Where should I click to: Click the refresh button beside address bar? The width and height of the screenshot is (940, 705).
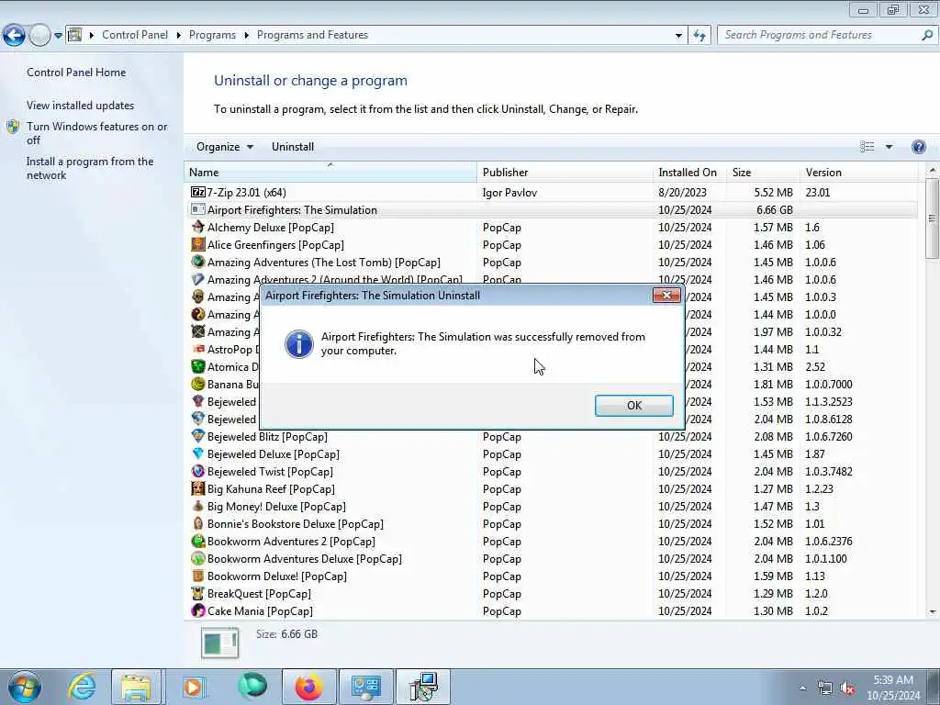[x=699, y=36]
